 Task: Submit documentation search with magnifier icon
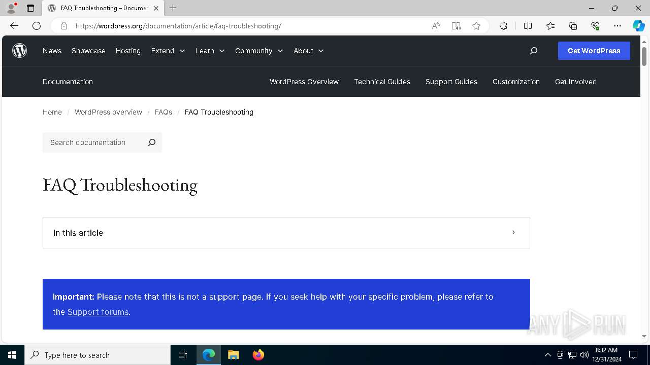151,142
